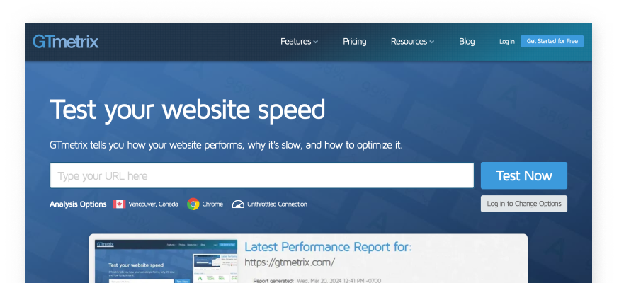Open the Unthrottled Connection option
The width and height of the screenshot is (619, 283).
point(277,204)
